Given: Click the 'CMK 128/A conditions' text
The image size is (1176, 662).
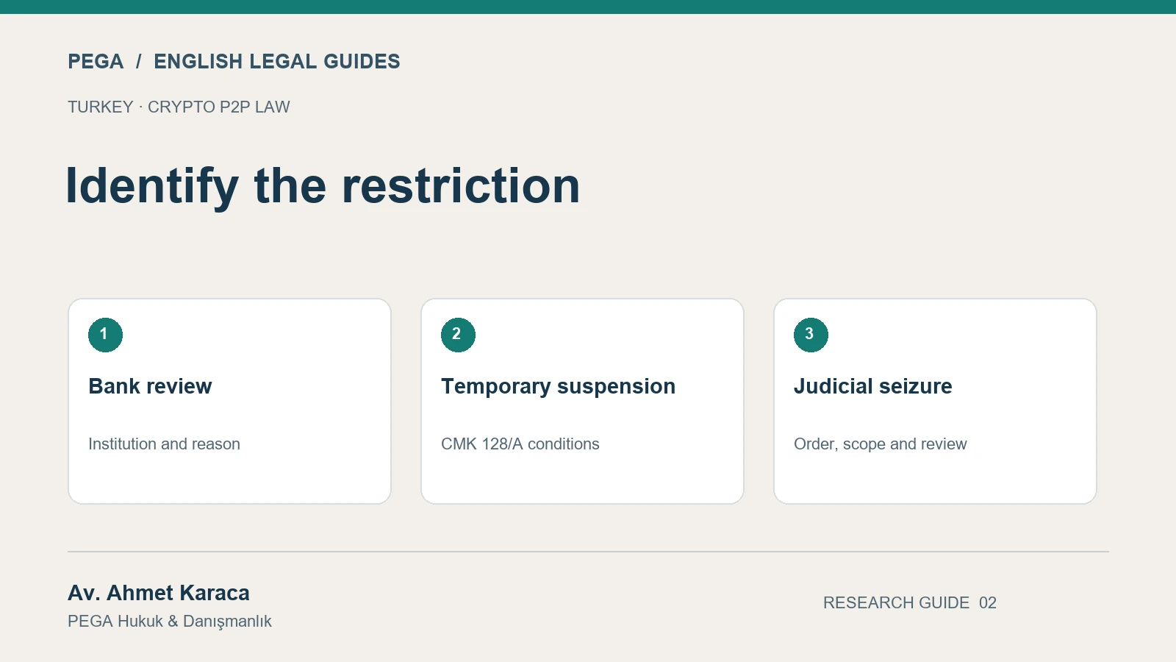Looking at the screenshot, I should tap(520, 444).
